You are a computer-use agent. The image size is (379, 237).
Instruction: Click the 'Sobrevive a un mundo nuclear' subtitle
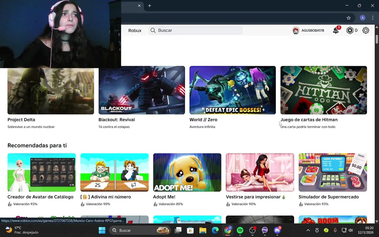click(31, 127)
